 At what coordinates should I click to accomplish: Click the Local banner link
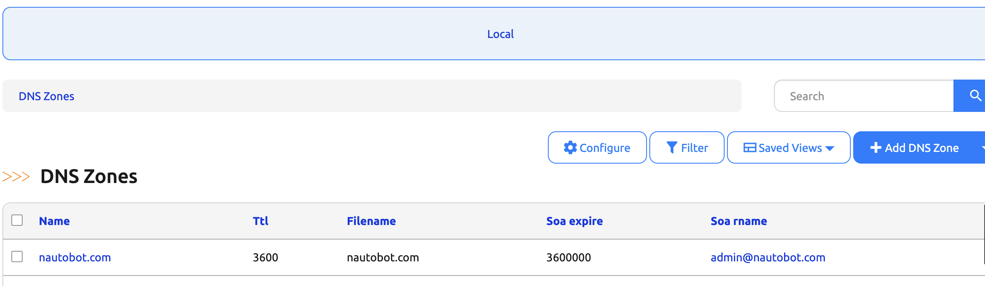pyautogui.click(x=500, y=34)
